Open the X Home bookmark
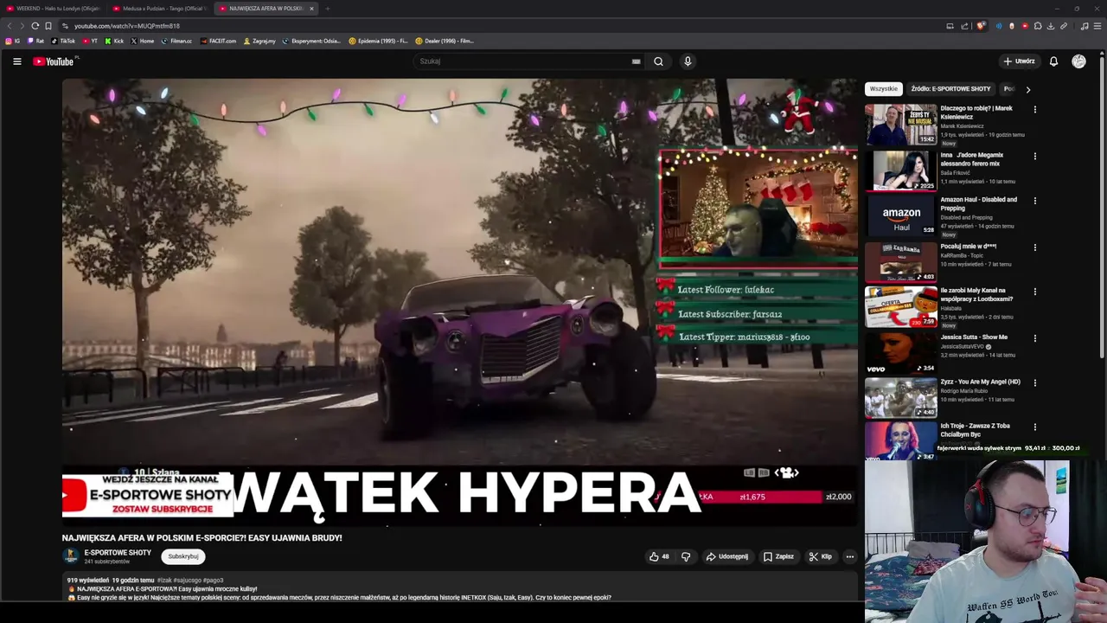This screenshot has width=1107, height=623. tap(143, 41)
